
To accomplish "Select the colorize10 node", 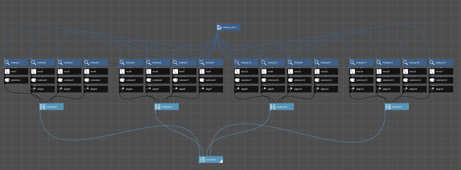I will [273, 80].
